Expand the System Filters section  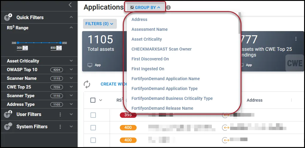[71, 127]
